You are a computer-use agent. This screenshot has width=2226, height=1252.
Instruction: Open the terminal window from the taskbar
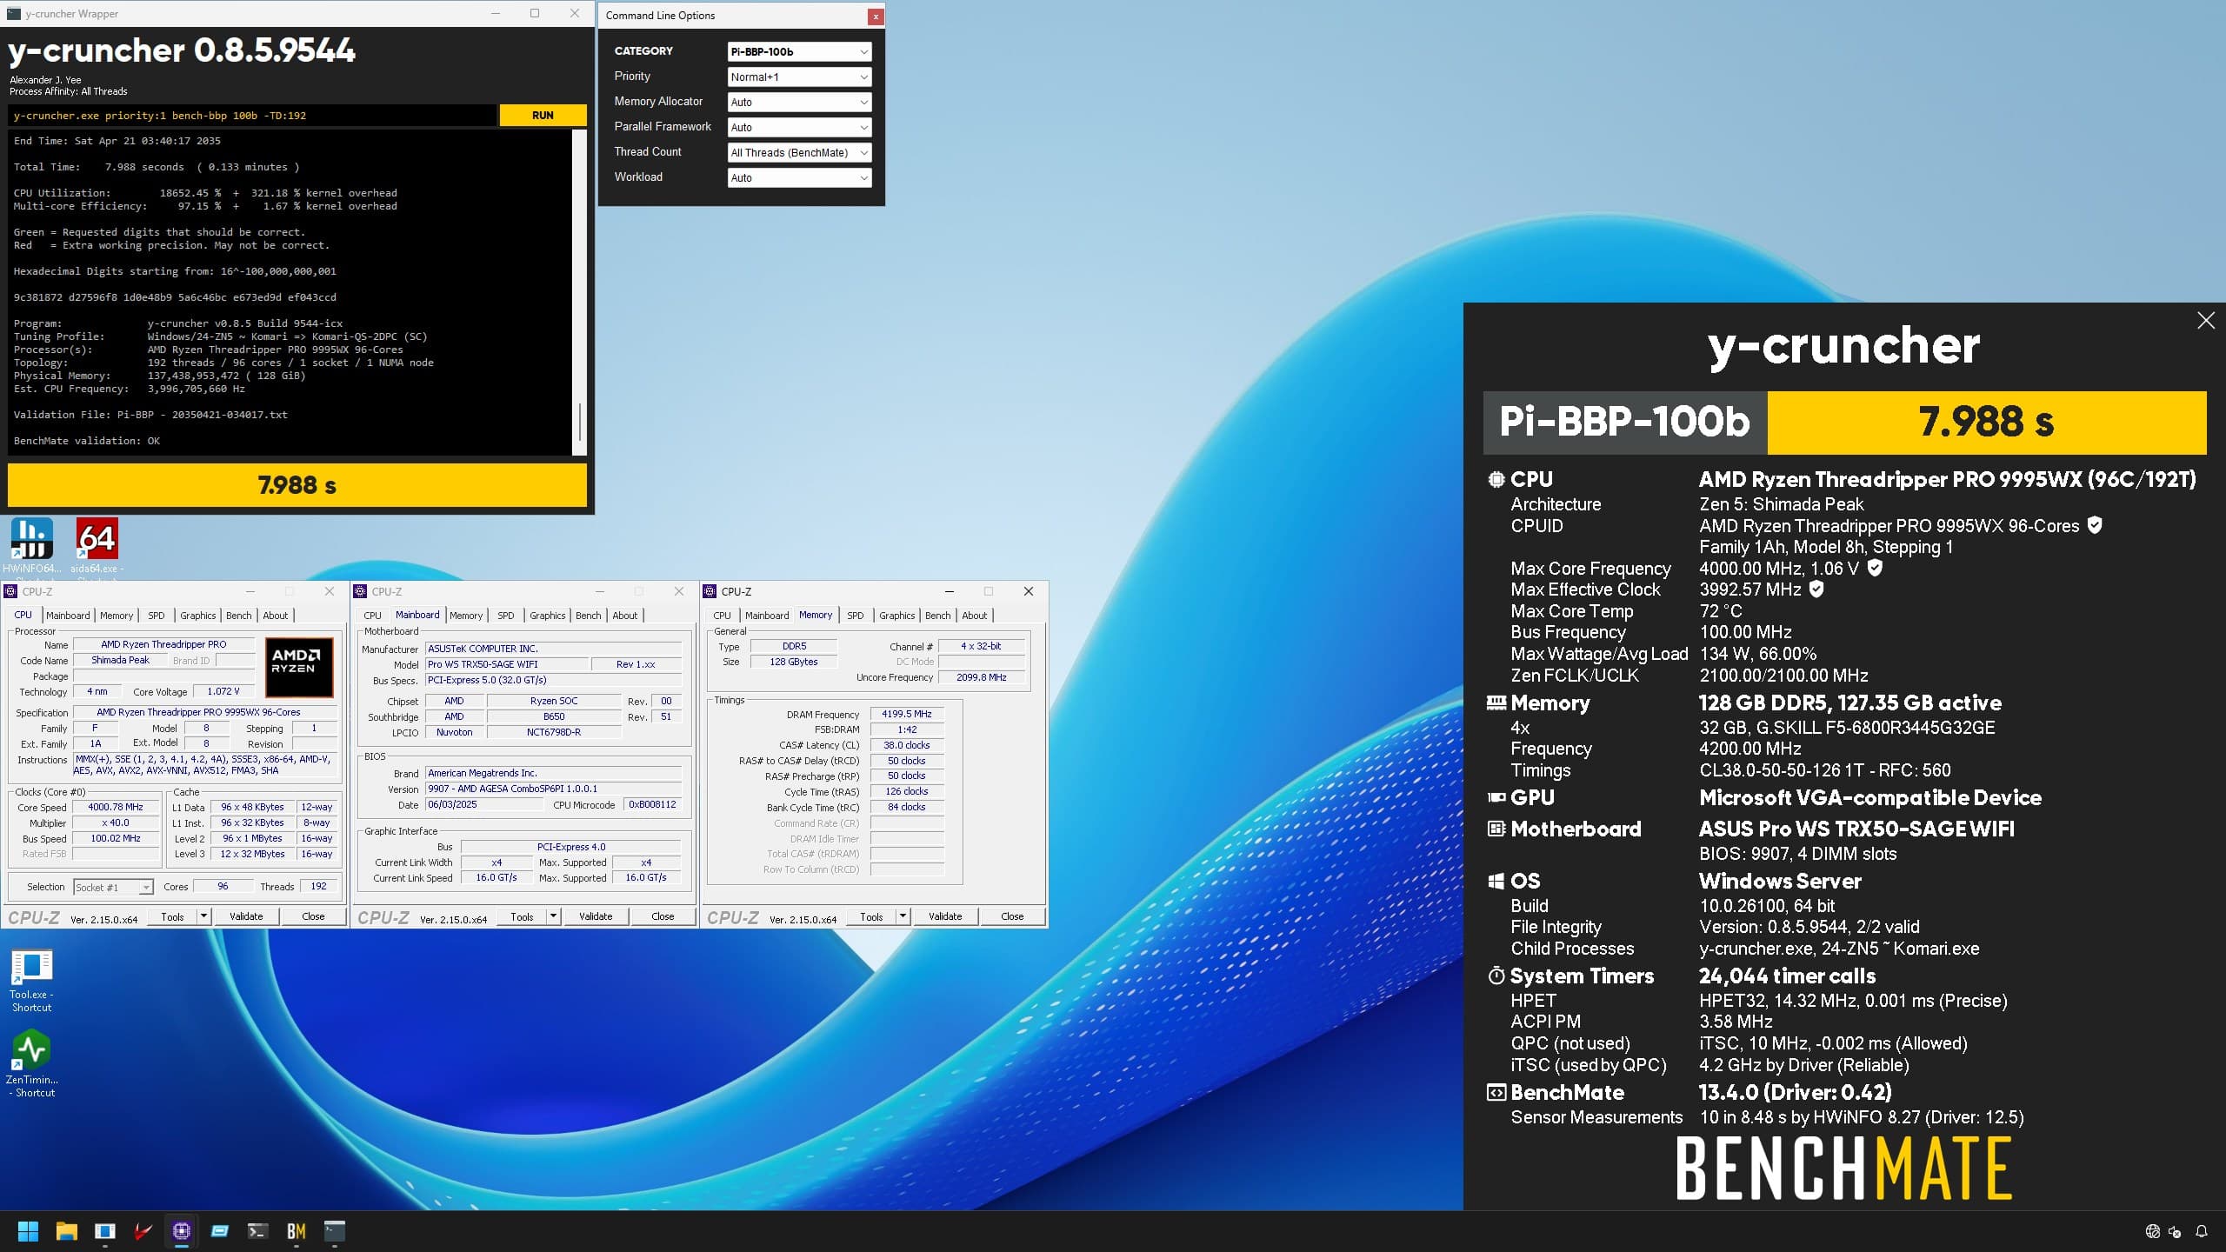coord(257,1231)
